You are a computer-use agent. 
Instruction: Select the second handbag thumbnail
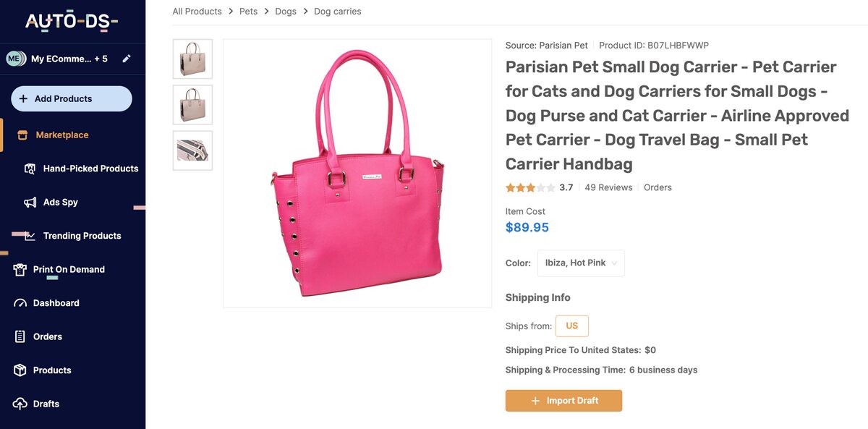click(192, 104)
